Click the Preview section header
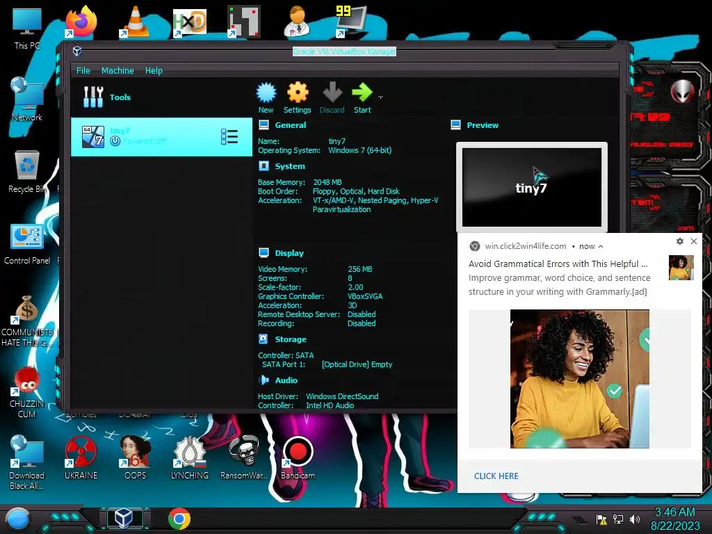The height and width of the screenshot is (534, 712). tap(483, 125)
